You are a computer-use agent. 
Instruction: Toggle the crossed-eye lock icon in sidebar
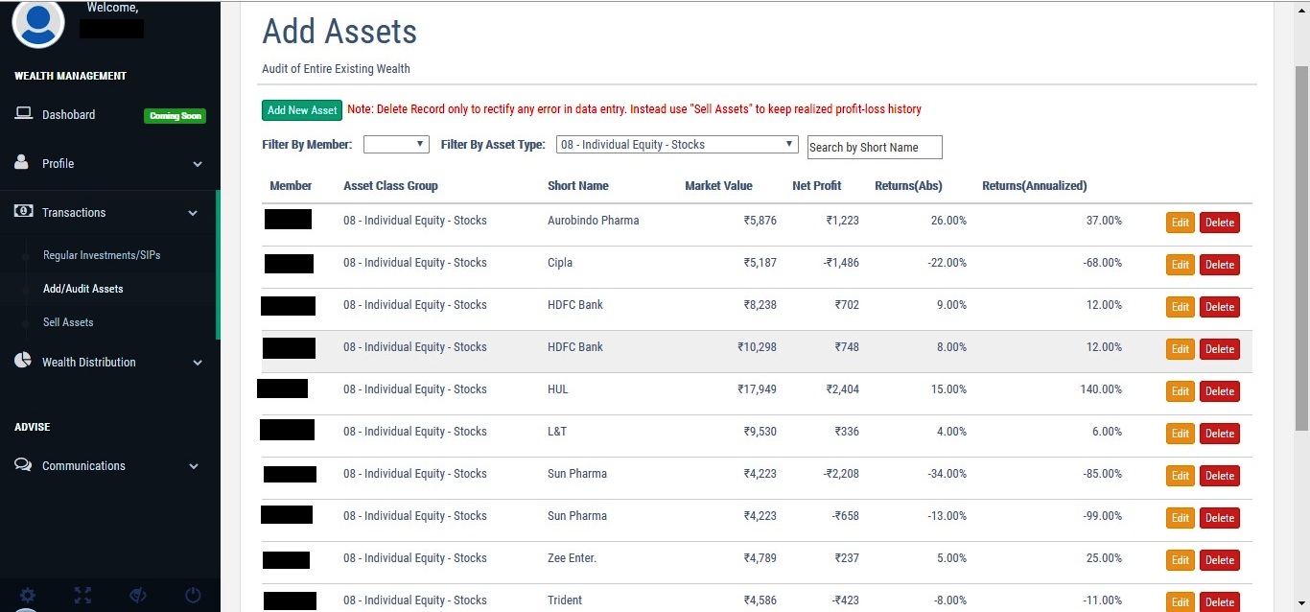pyautogui.click(x=138, y=595)
